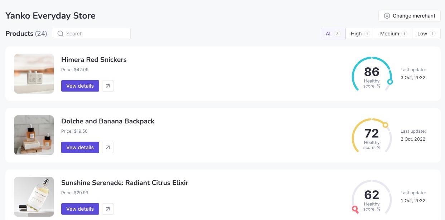Image resolution: width=445 pixels, height=220 pixels.
Task: Filter products by High score
Action: pyautogui.click(x=360, y=34)
